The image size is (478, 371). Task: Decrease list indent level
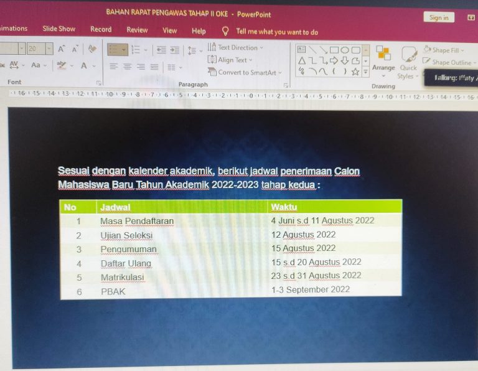161,50
